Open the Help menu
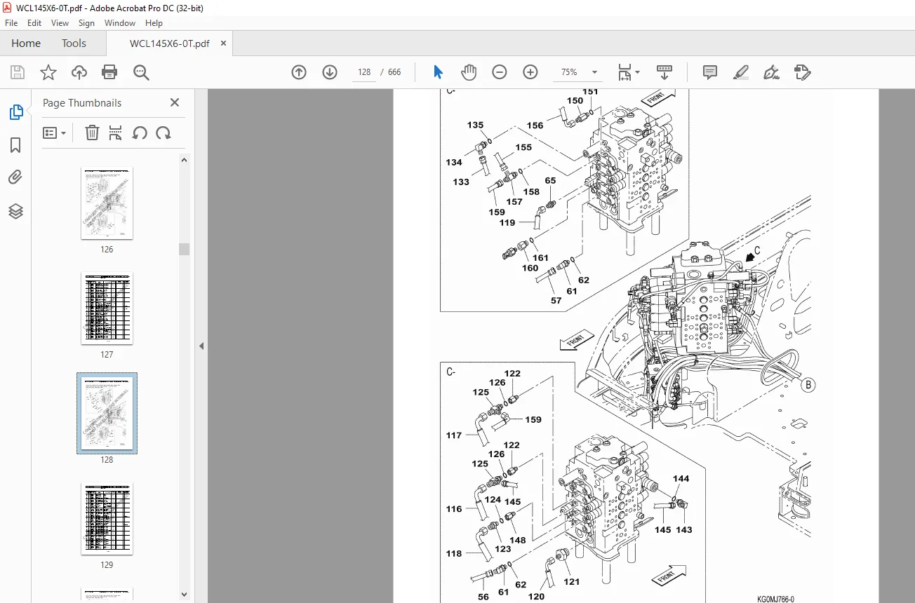Screen dimensions: 915x603 [x=154, y=23]
